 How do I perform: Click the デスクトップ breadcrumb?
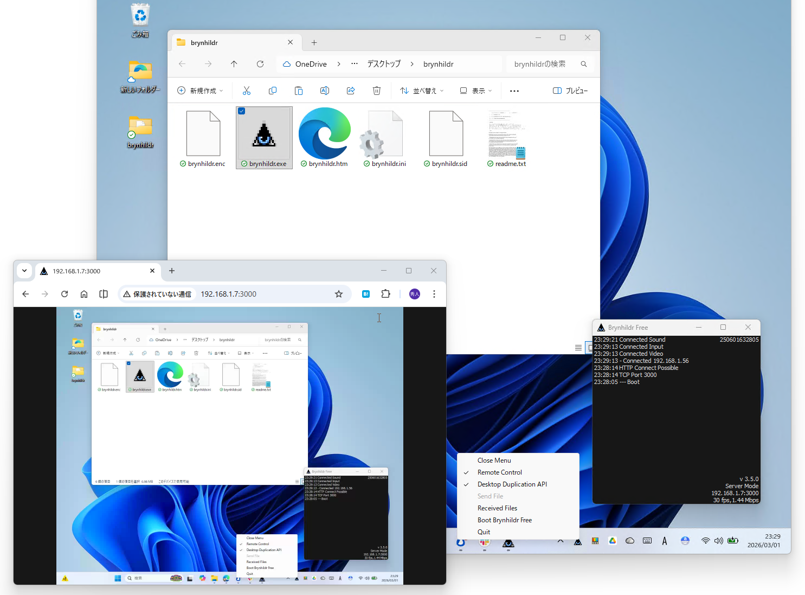coord(384,64)
